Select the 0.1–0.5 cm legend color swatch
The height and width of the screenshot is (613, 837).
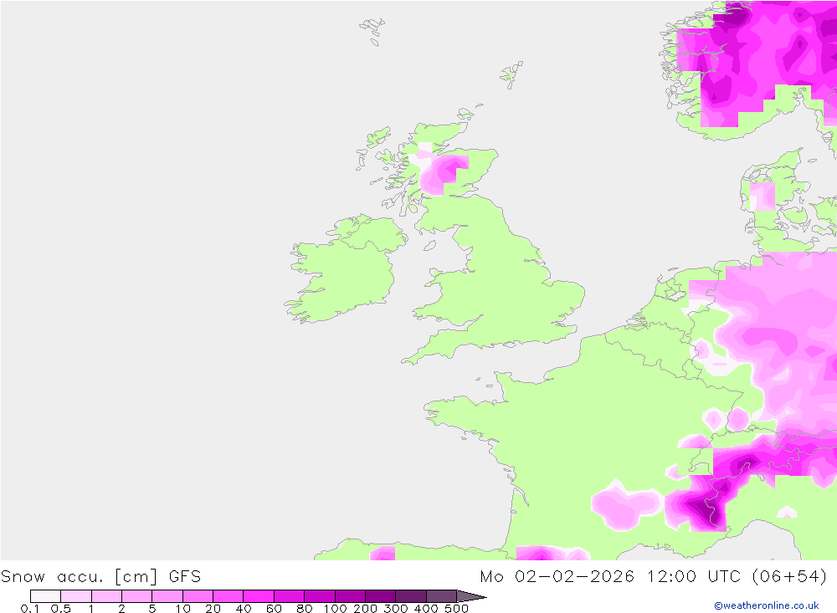pyautogui.click(x=45, y=596)
